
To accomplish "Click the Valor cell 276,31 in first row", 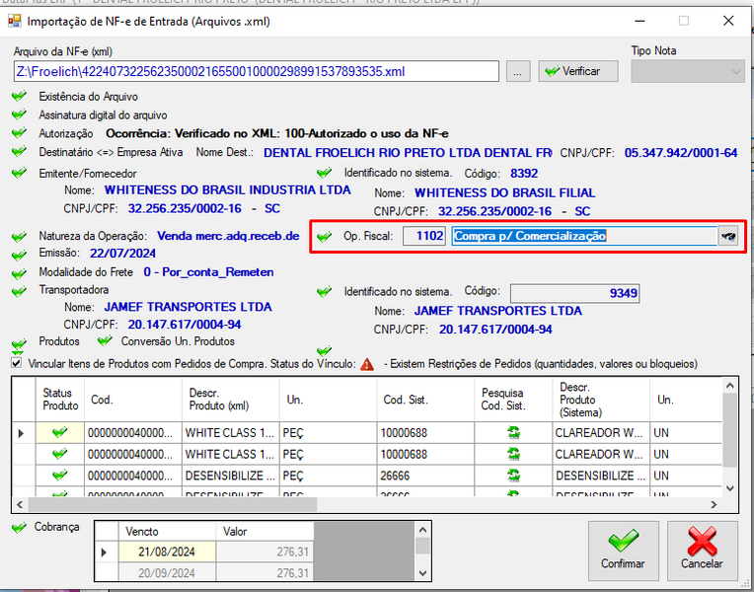I will pyautogui.click(x=264, y=552).
